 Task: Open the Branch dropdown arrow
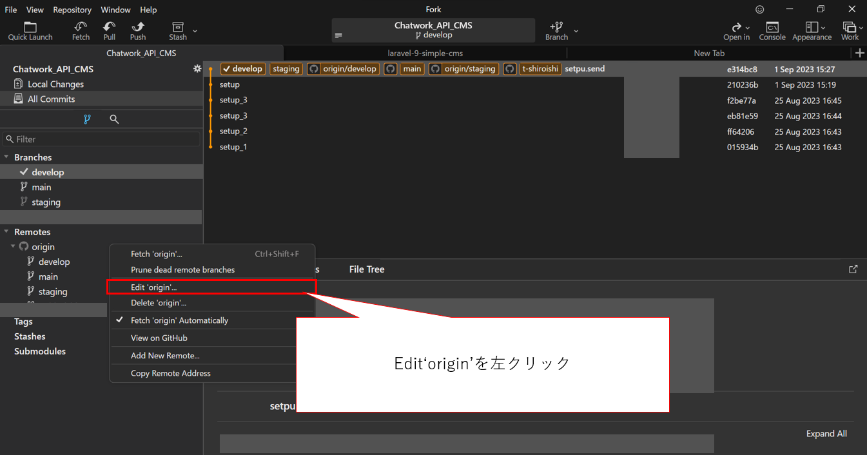[576, 30]
